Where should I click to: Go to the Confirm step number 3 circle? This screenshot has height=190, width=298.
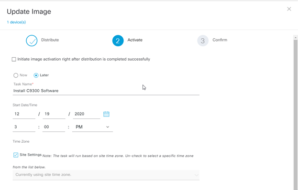pyautogui.click(x=203, y=41)
